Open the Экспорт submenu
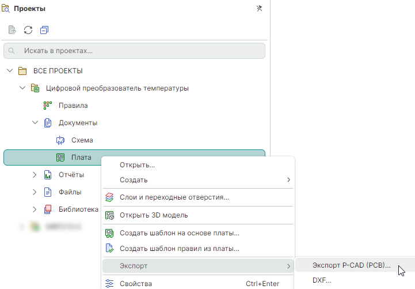Screen dimensions: 415x289 tap(198, 266)
